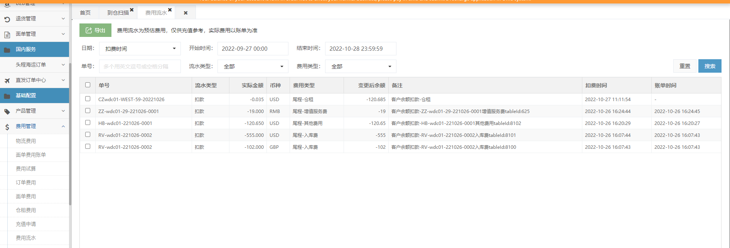Click the 开始时间 date field
730x248 pixels.
(x=253, y=49)
